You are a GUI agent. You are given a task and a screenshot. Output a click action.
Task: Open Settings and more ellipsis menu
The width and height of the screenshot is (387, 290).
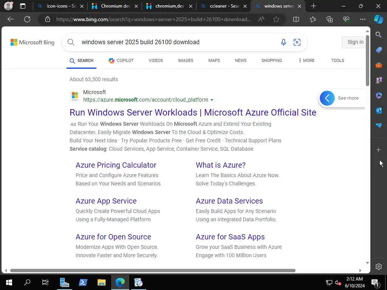(x=362, y=19)
